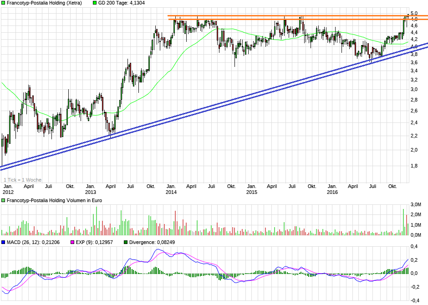Click the '1,0M' volume axis value
The image size is (428, 305).
click(x=416, y=225)
